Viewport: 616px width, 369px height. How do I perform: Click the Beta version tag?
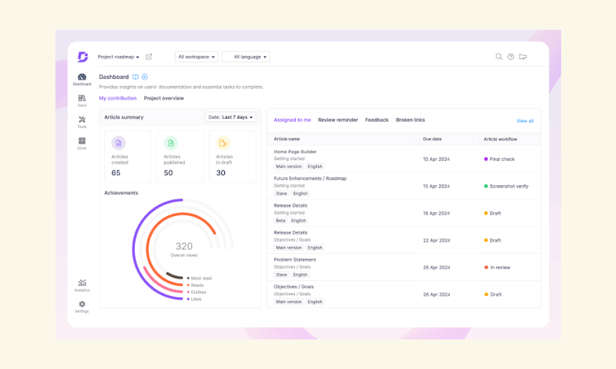(280, 221)
